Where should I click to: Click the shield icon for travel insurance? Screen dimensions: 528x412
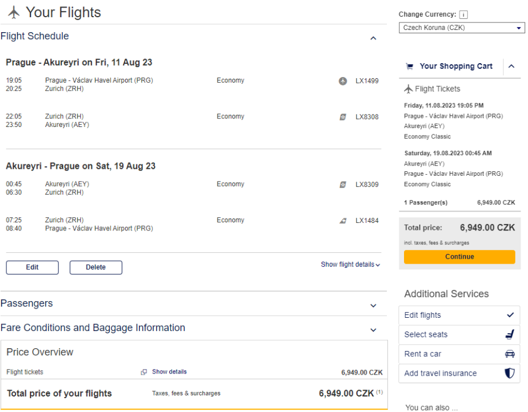(509, 374)
